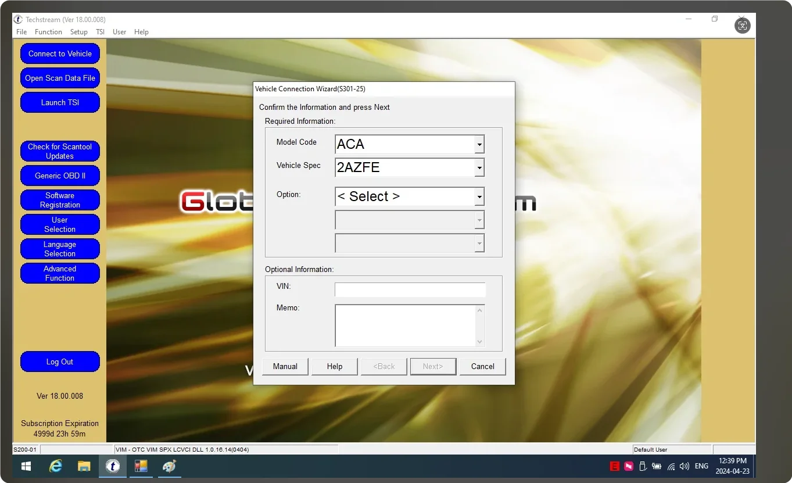Click the pink tray application icon

click(629, 466)
